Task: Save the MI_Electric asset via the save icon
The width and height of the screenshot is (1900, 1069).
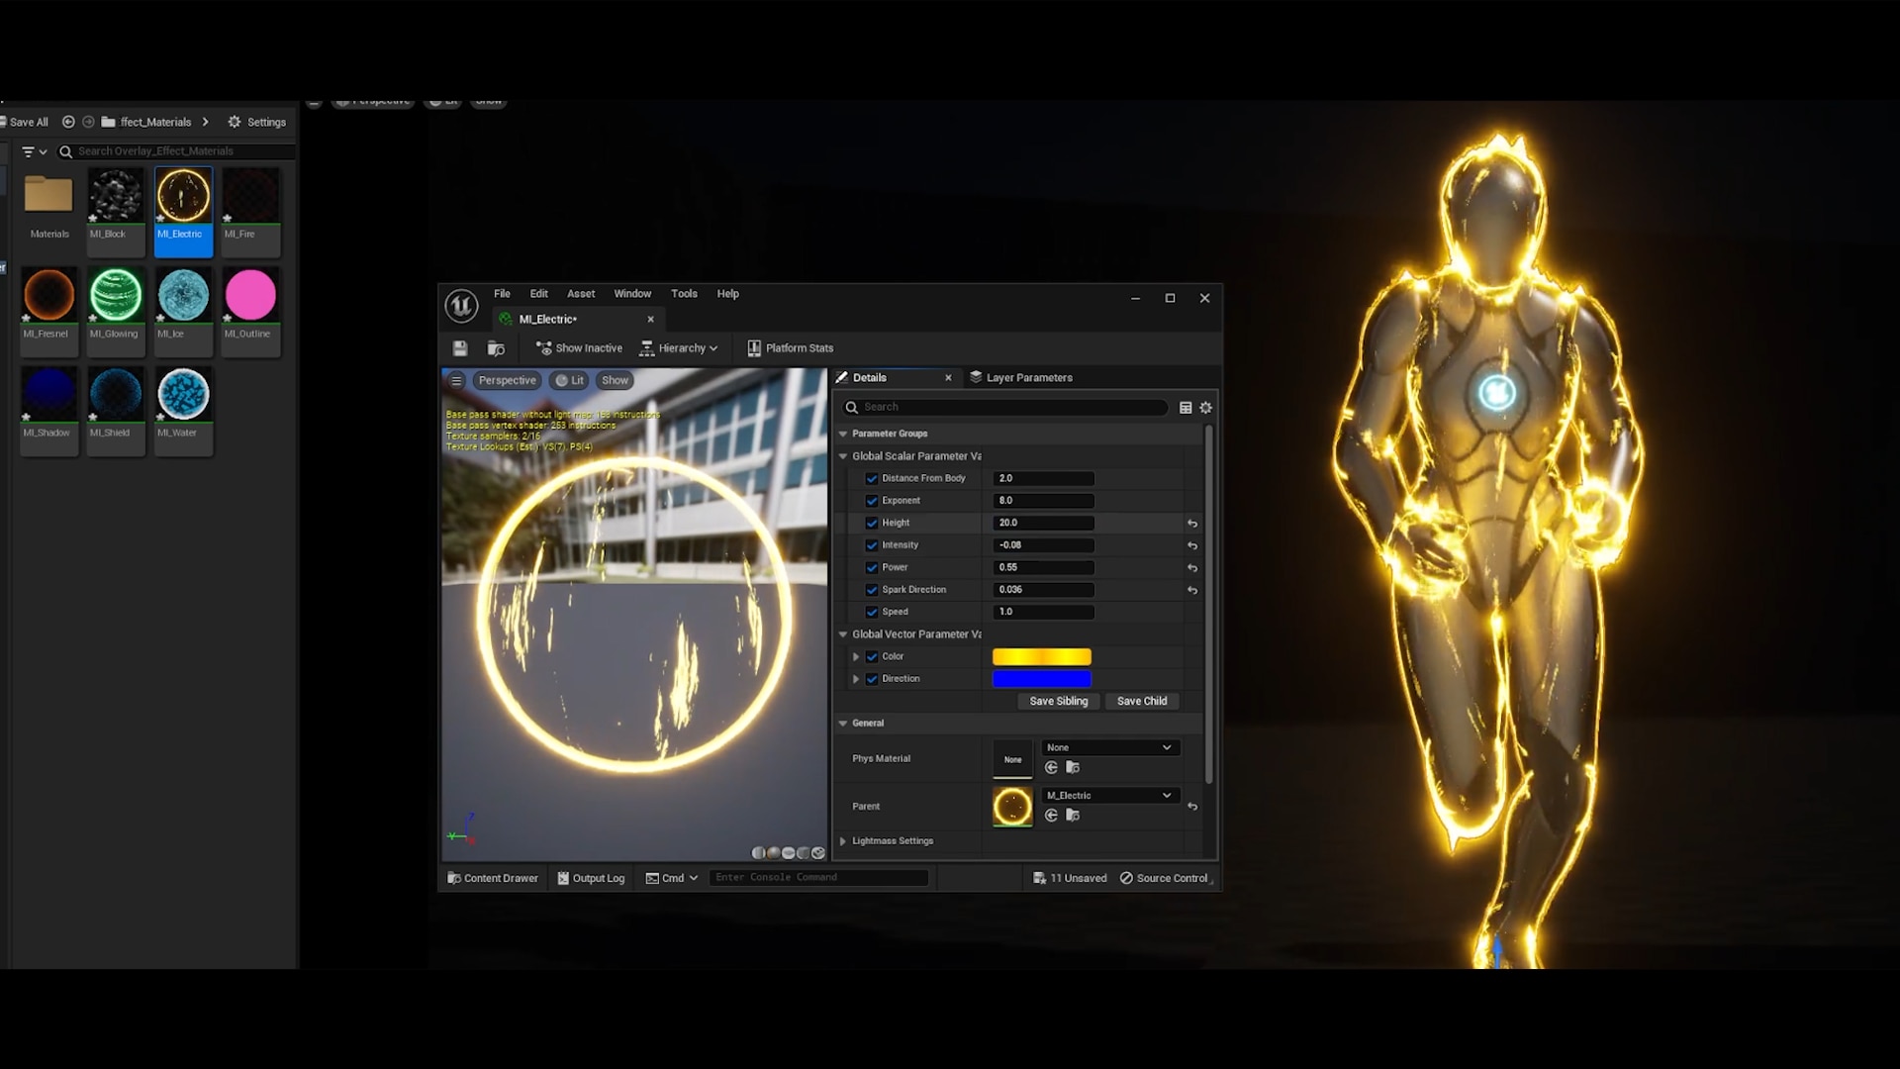Action: (x=460, y=347)
